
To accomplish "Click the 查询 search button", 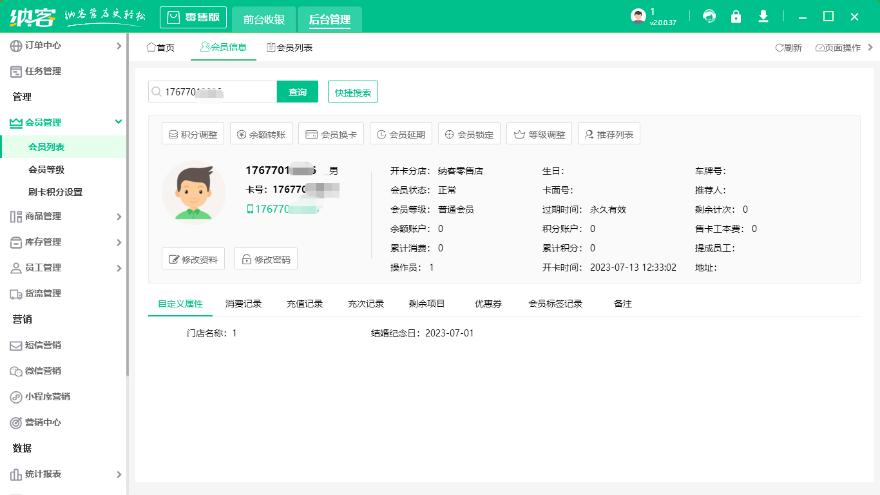I will (297, 92).
